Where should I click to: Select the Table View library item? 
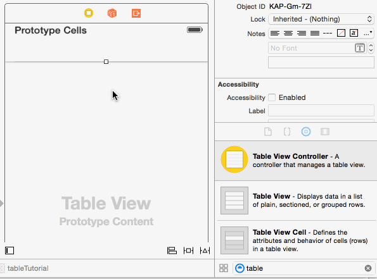tap(296, 201)
